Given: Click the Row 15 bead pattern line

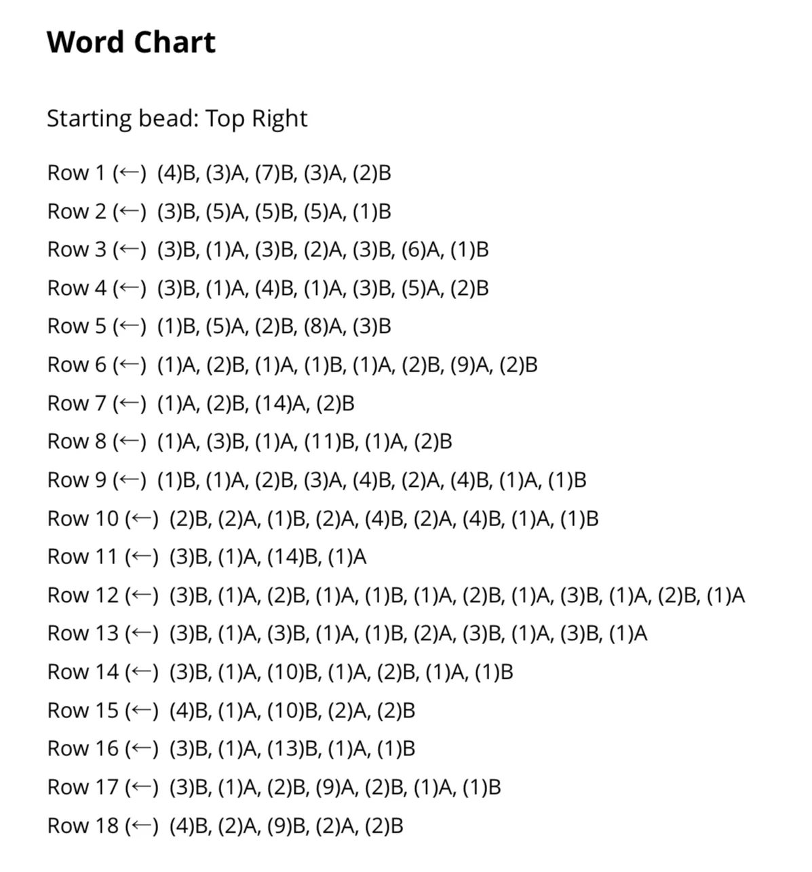Looking at the screenshot, I should [x=231, y=711].
